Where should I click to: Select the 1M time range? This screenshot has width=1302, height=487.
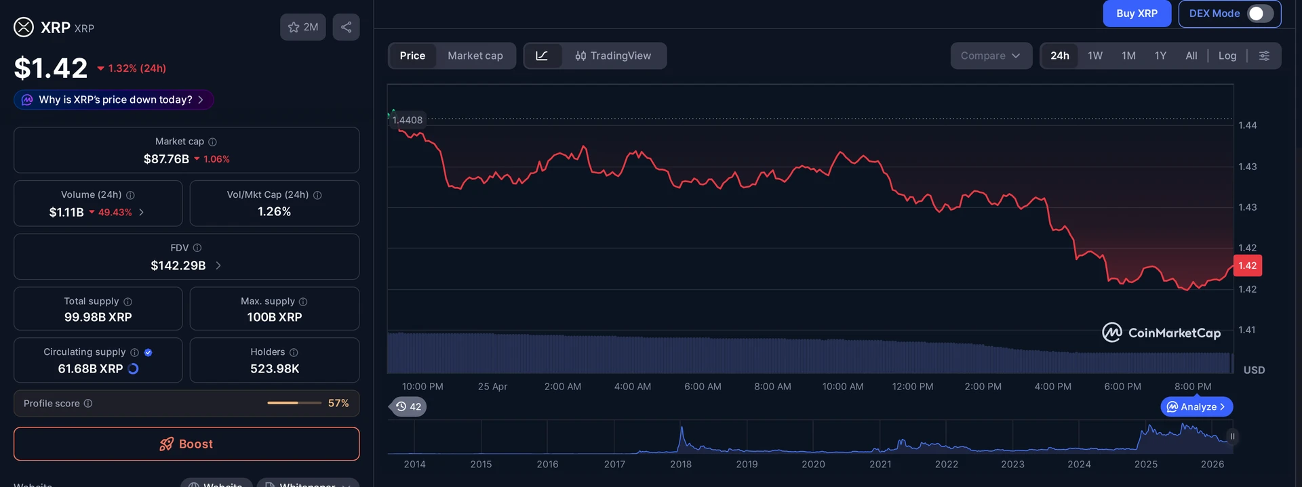click(x=1128, y=56)
